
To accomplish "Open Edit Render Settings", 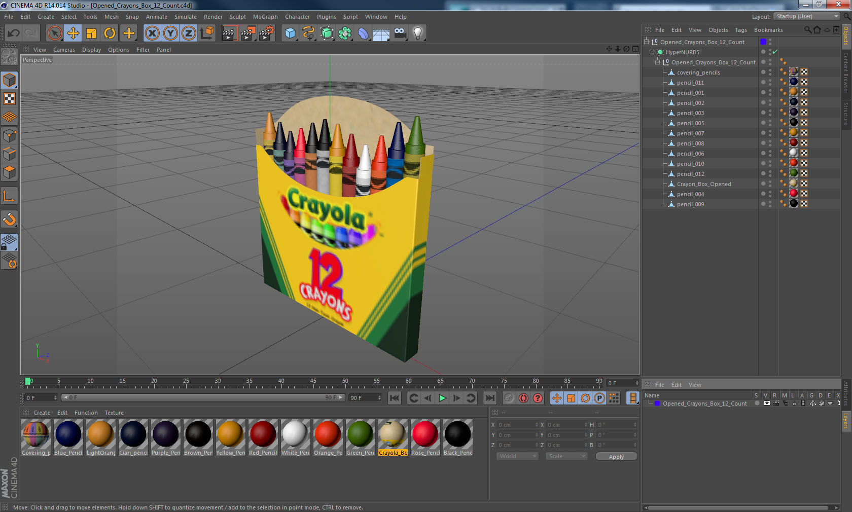I will (x=267, y=33).
